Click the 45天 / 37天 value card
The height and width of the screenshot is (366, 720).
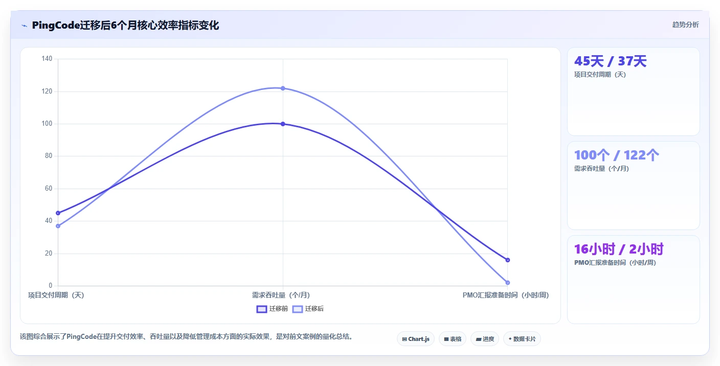click(634, 91)
